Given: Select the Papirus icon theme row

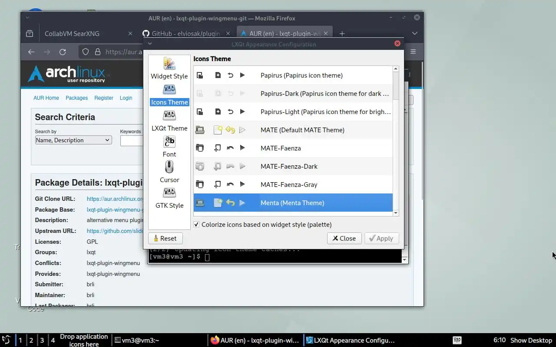Looking at the screenshot, I should 293,75.
